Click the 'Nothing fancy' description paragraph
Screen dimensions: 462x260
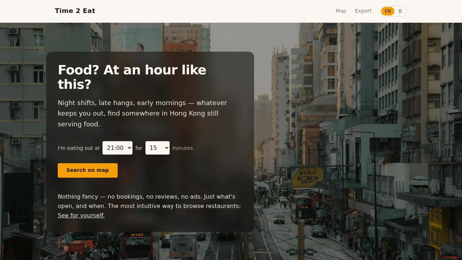[x=149, y=206]
